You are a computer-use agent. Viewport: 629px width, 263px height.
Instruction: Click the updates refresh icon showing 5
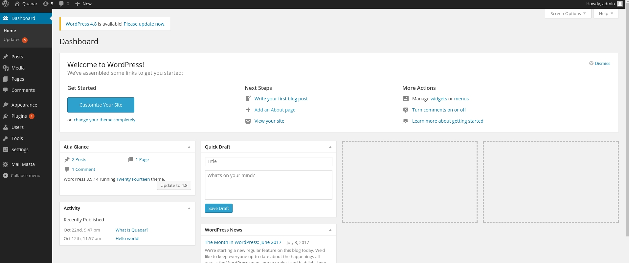(46, 4)
